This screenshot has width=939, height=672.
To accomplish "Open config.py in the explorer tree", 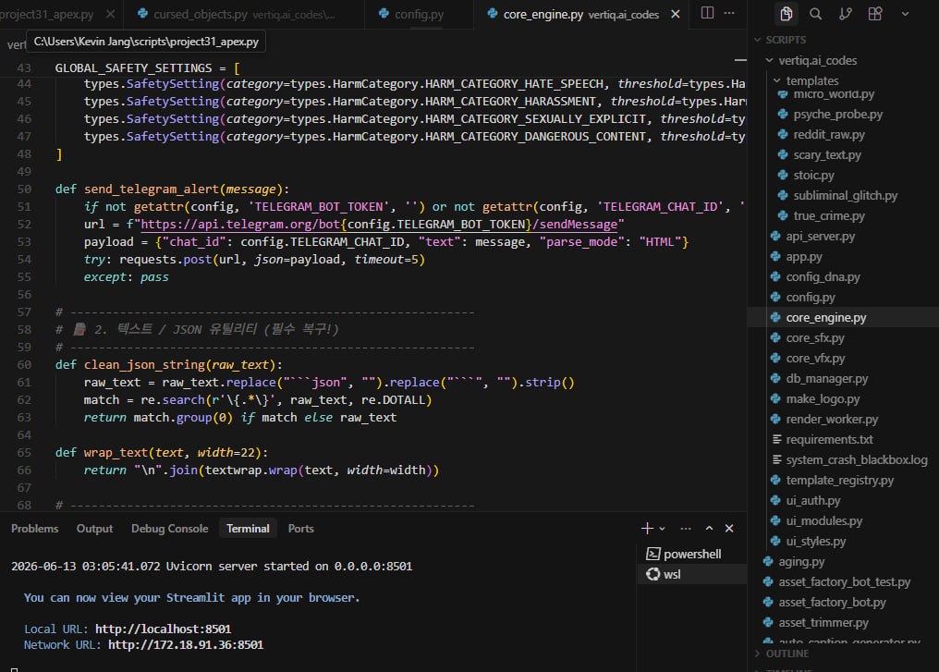I will [x=811, y=298].
